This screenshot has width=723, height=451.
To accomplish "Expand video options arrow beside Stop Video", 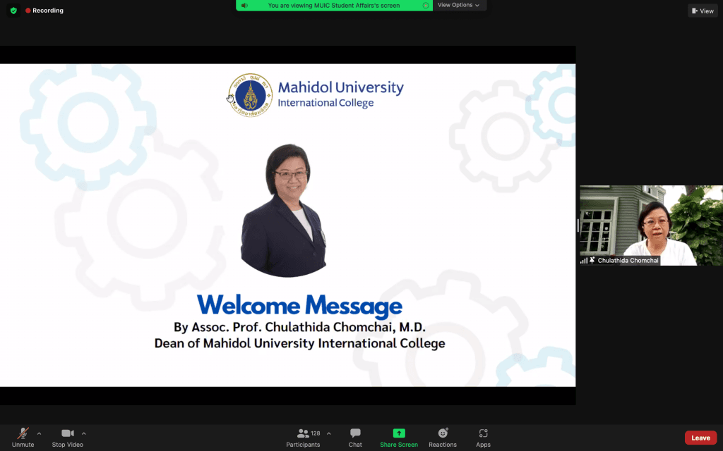I will [84, 433].
